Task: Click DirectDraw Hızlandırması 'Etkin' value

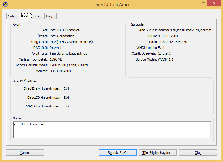Action: click(67, 88)
